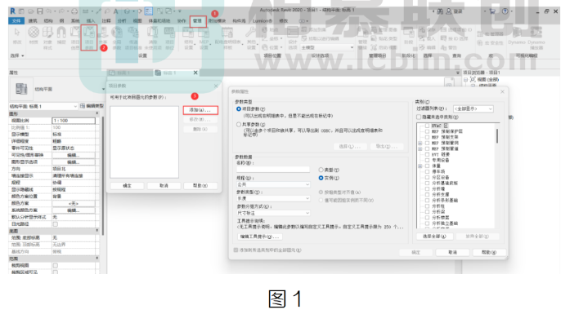This screenshot has height=314, width=561.
Task: Toggle 日光路径 checkbox in properties panel
Action: point(56,224)
